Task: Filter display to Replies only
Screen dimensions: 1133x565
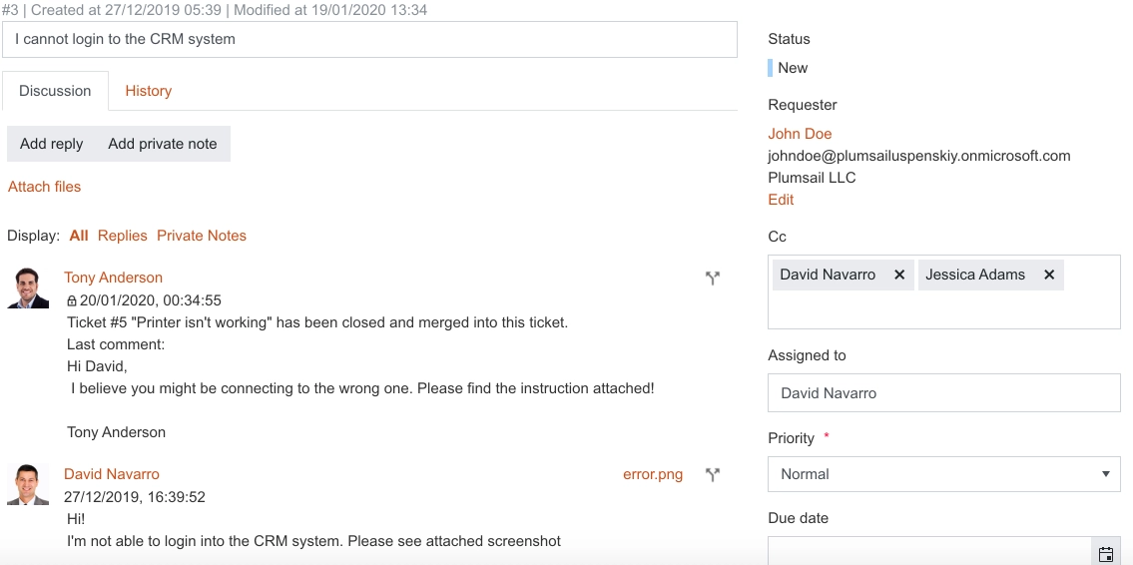Action: [x=122, y=236]
